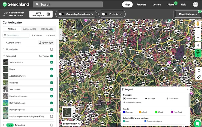Collapse the Legend panel chevron
Screen dimensions: 202x127
[188, 89]
